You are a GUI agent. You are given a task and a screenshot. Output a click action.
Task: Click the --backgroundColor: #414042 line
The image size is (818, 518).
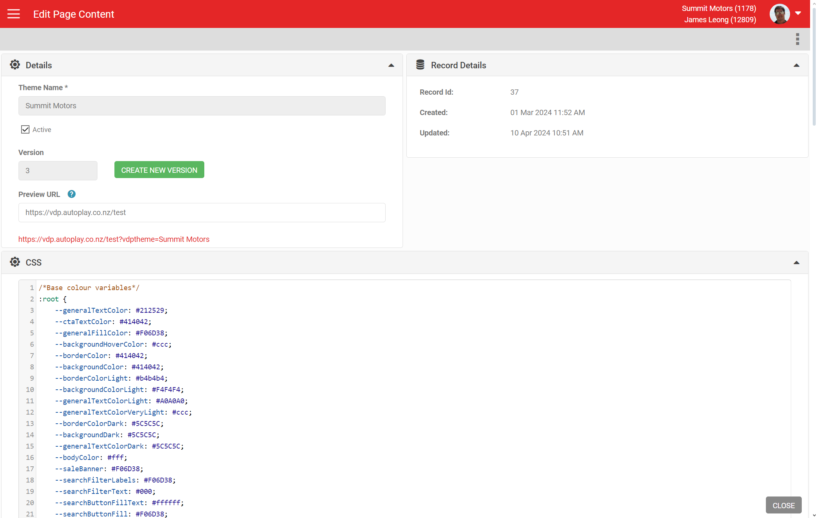[109, 367]
